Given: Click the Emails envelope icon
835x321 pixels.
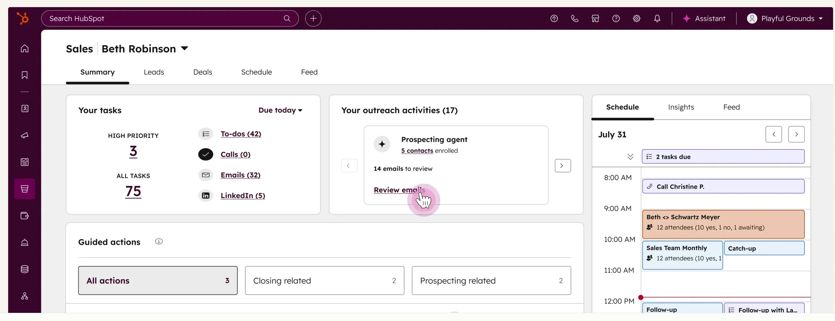Looking at the screenshot, I should point(206,175).
